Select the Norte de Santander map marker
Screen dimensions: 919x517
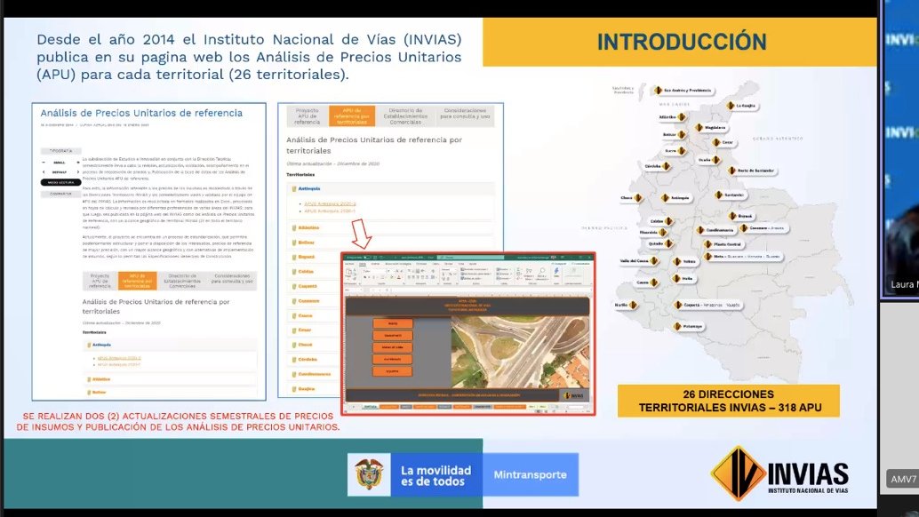731,171
